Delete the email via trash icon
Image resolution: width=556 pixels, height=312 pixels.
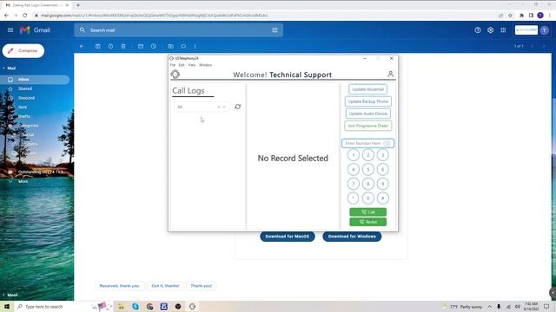tap(123, 46)
